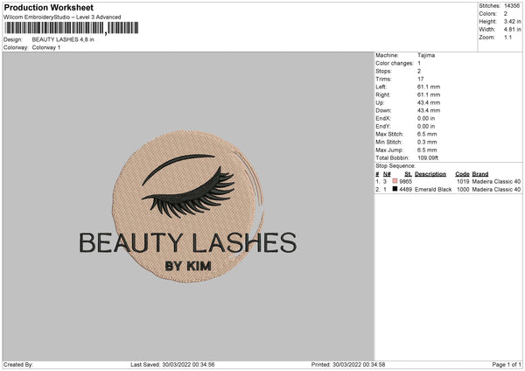Click the Height value 3.42 in
525x371 pixels.
pyautogui.click(x=512, y=21)
